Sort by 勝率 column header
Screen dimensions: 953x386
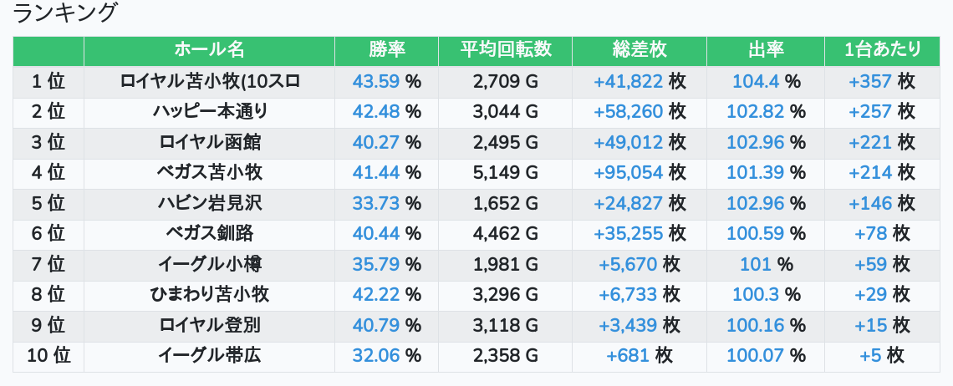[386, 50]
